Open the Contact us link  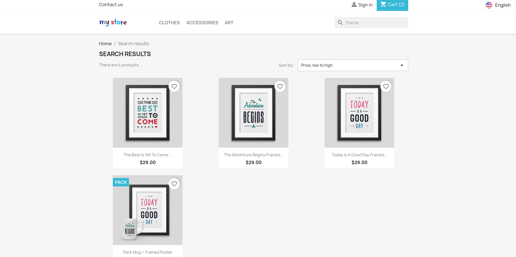click(x=111, y=4)
